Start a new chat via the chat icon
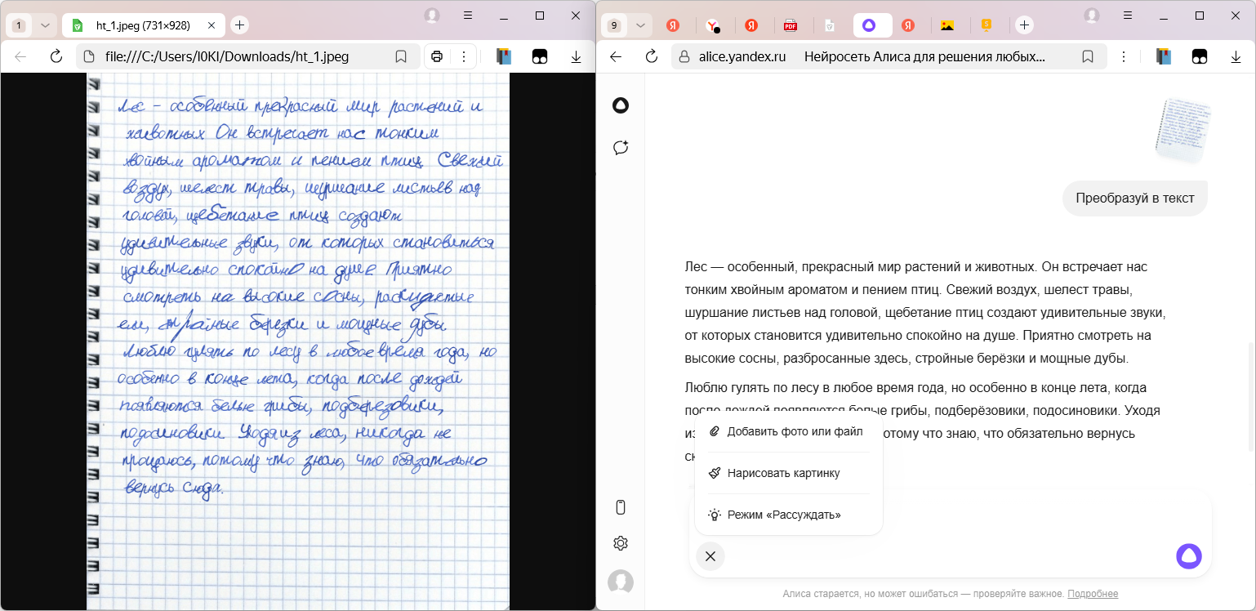The width and height of the screenshot is (1256, 611). point(621,148)
